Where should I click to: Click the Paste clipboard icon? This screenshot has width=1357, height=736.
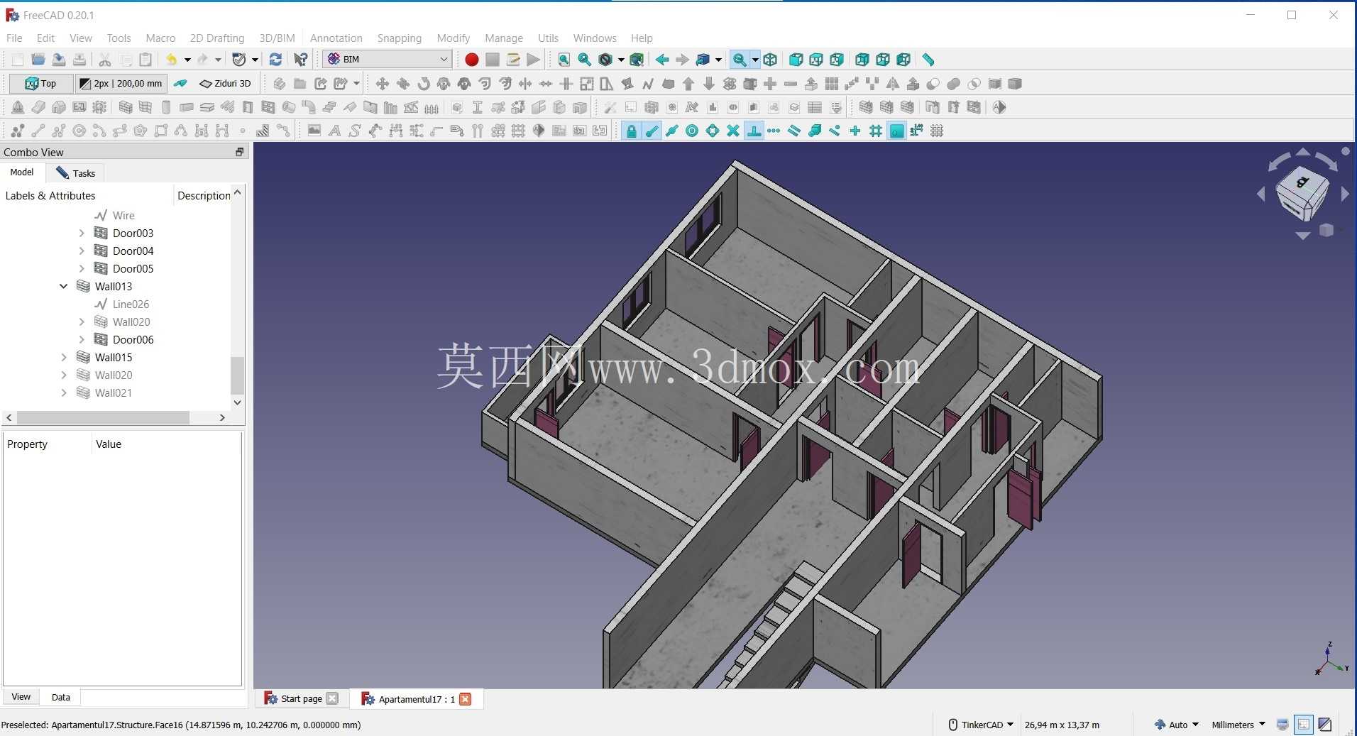pos(145,60)
